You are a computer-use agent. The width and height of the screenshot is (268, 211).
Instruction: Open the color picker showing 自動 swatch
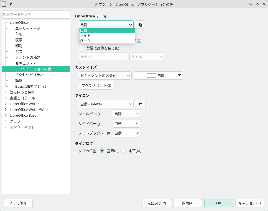[x=158, y=75]
